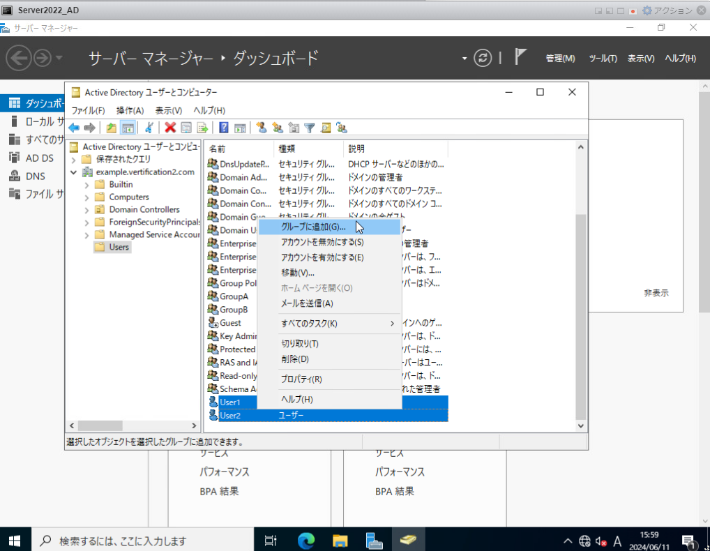Click the network globe tray icon
This screenshot has width=710, height=551.
click(584, 541)
